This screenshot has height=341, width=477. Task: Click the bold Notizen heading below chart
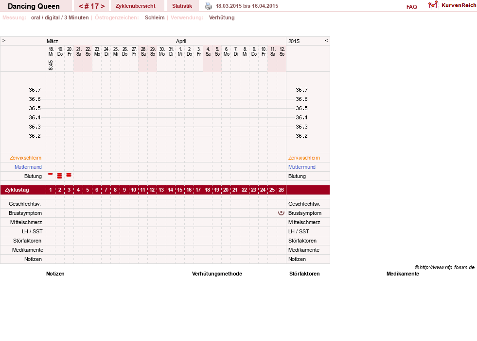(55, 274)
